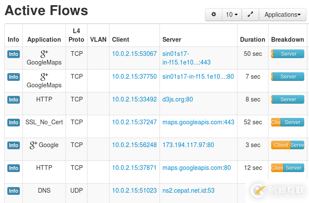Open client link 10.0.2.15:37871
This screenshot has width=309, height=203.
pyautogui.click(x=134, y=168)
